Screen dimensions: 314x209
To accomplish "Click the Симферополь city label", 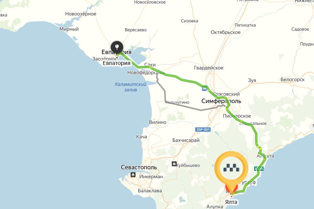I will [221, 101].
